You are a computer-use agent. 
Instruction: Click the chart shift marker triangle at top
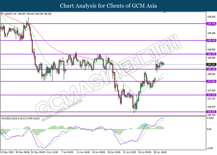[165, 13]
